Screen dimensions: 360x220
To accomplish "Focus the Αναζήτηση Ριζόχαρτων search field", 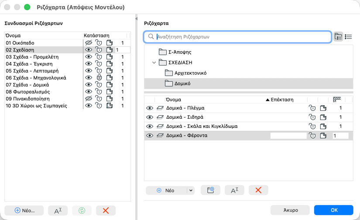I will pos(238,37).
